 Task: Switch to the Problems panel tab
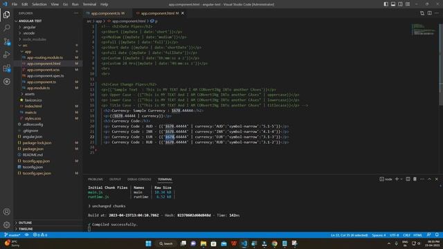96,179
